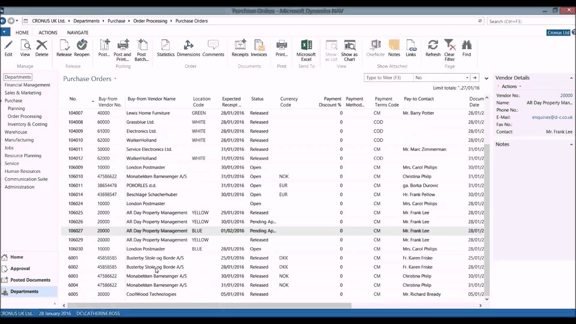Sort by Buy-from Vendor Name header
The width and height of the screenshot is (576, 324).
click(152, 99)
